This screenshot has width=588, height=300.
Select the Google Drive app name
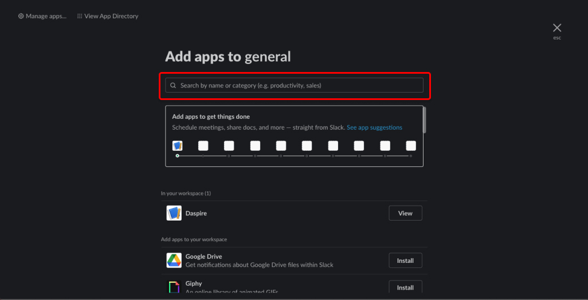[x=203, y=257]
